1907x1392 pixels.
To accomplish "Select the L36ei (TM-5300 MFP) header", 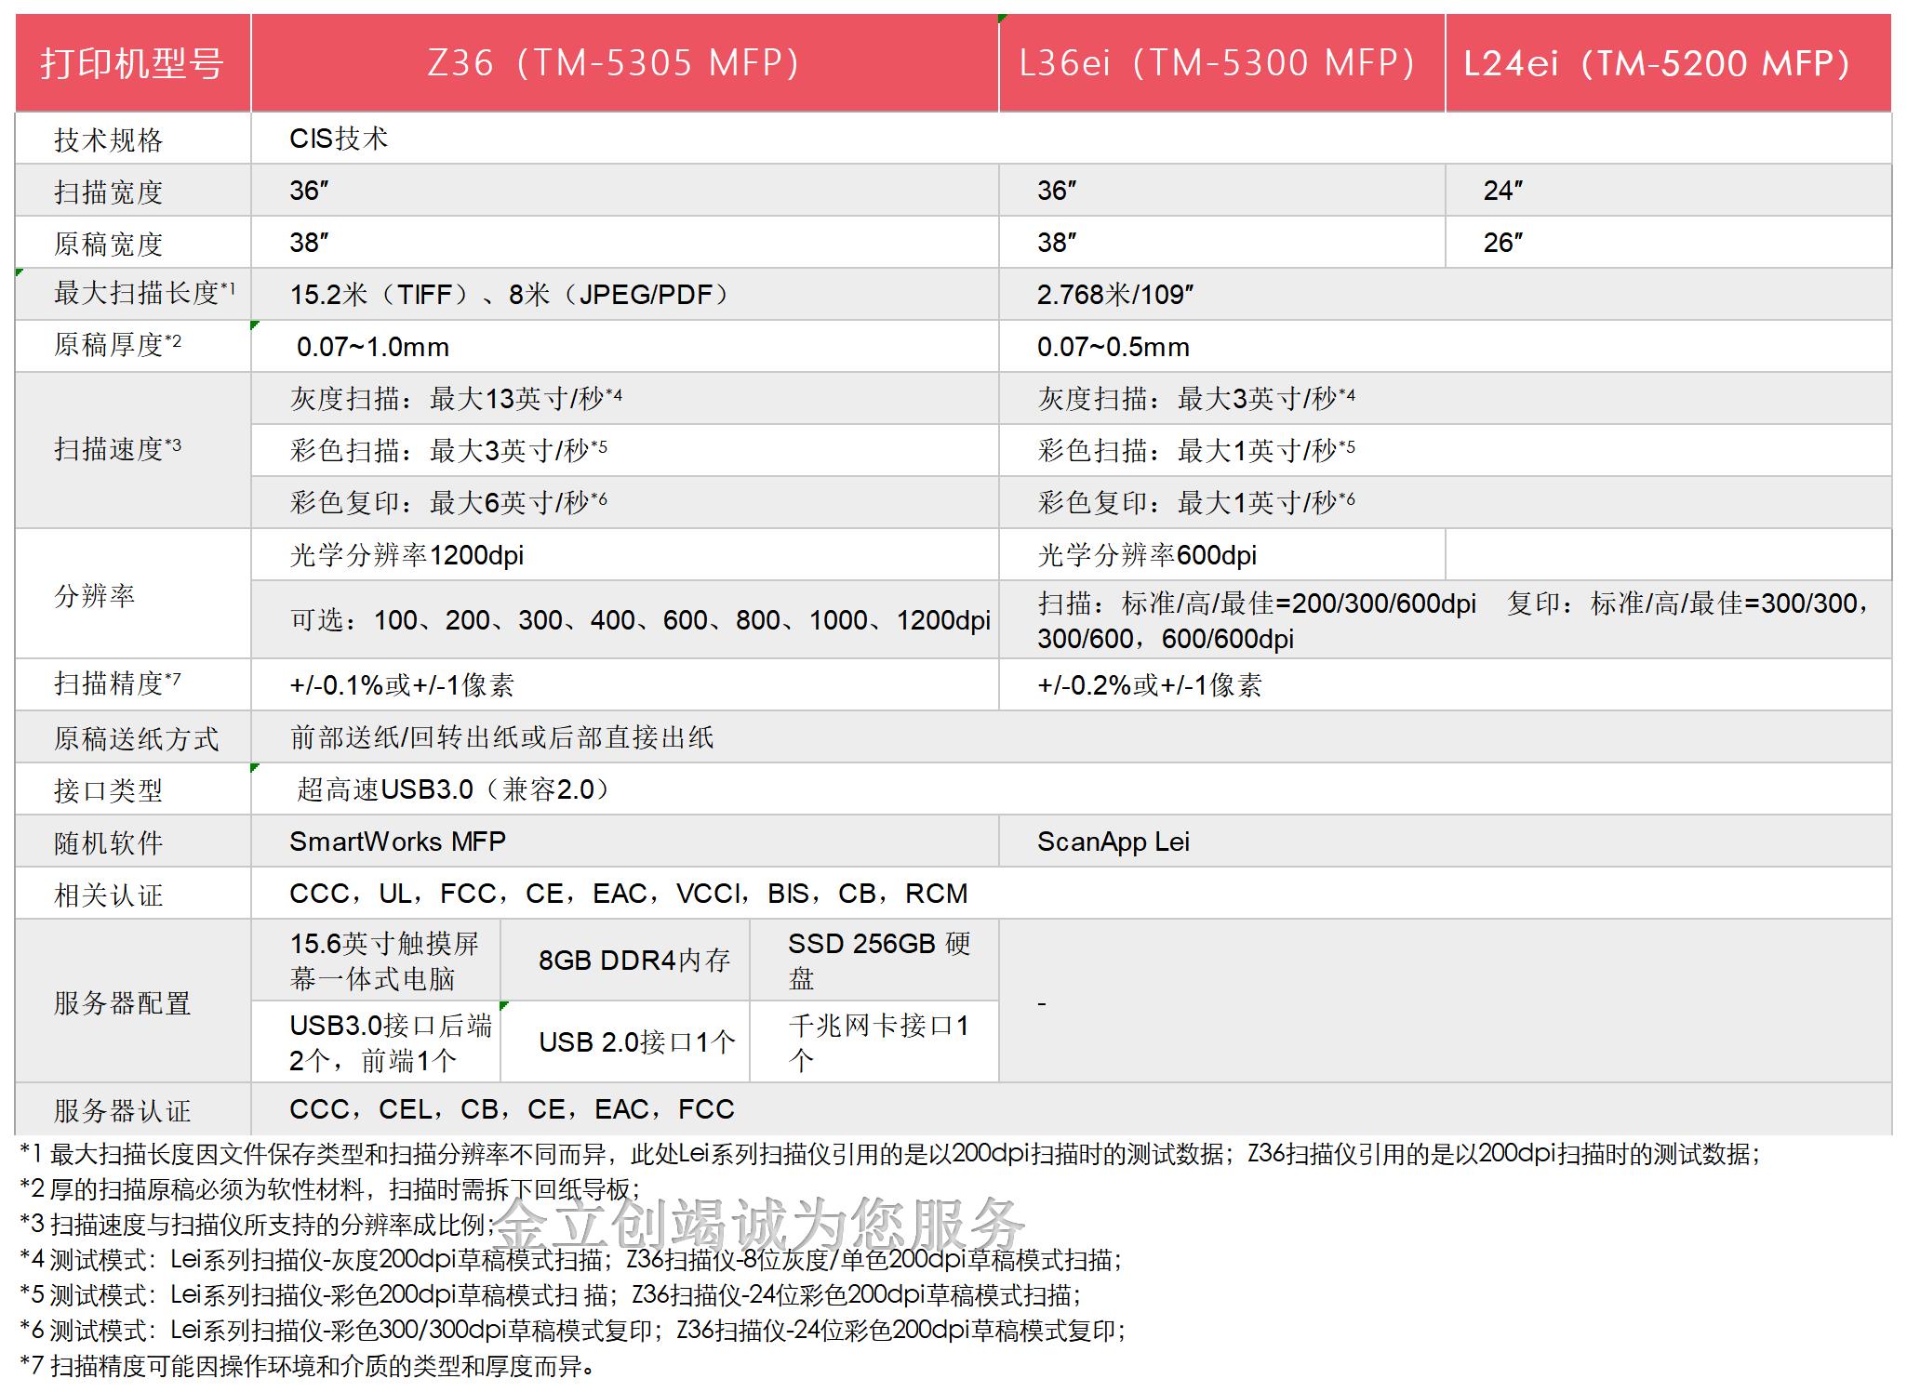I will (1222, 63).
